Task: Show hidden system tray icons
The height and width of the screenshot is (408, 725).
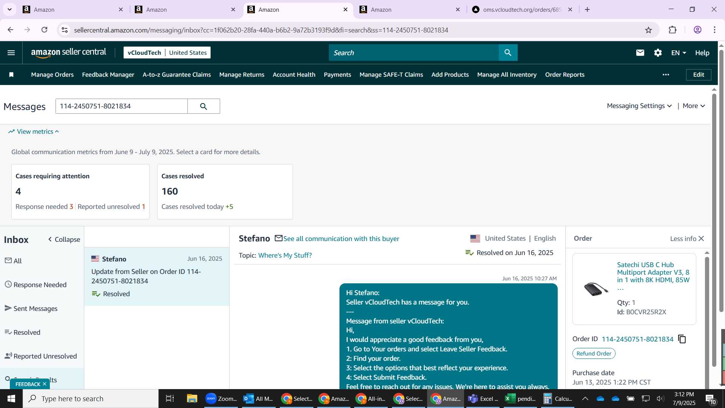Action: tap(585, 399)
